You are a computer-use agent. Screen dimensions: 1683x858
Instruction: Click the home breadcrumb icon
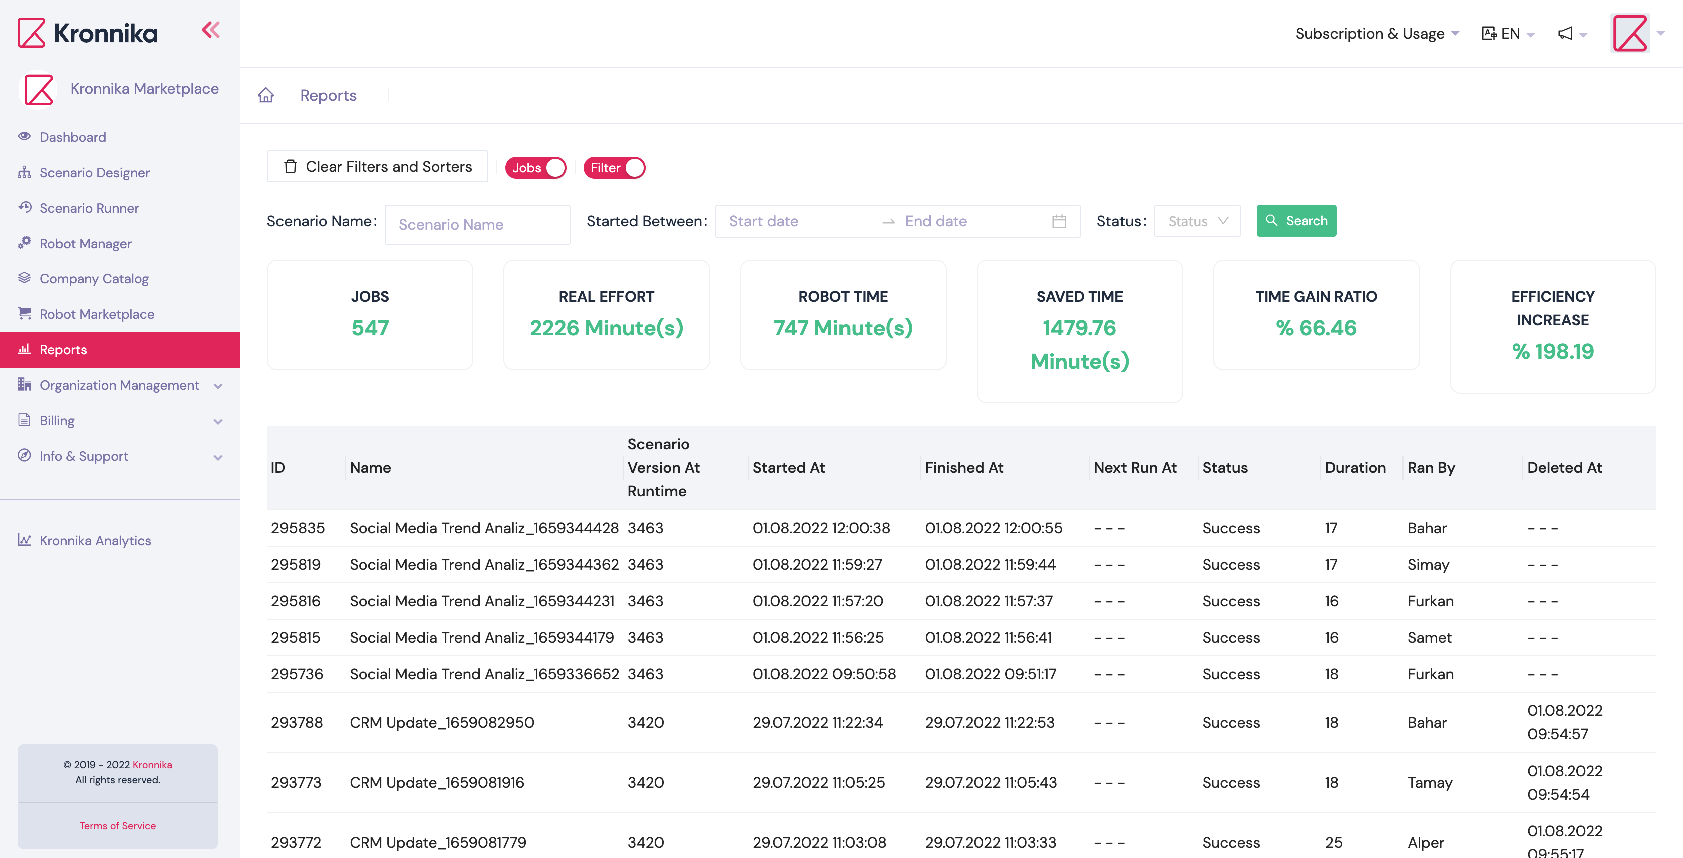pos(266,95)
